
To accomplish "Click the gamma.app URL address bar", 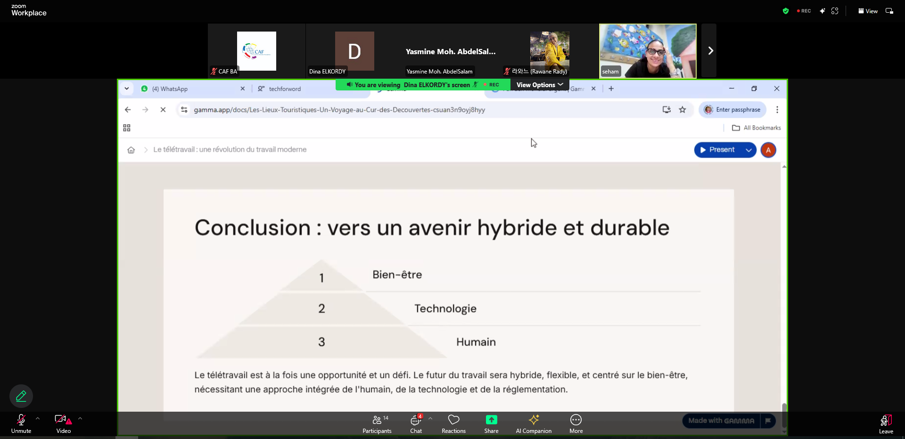I will coord(339,110).
